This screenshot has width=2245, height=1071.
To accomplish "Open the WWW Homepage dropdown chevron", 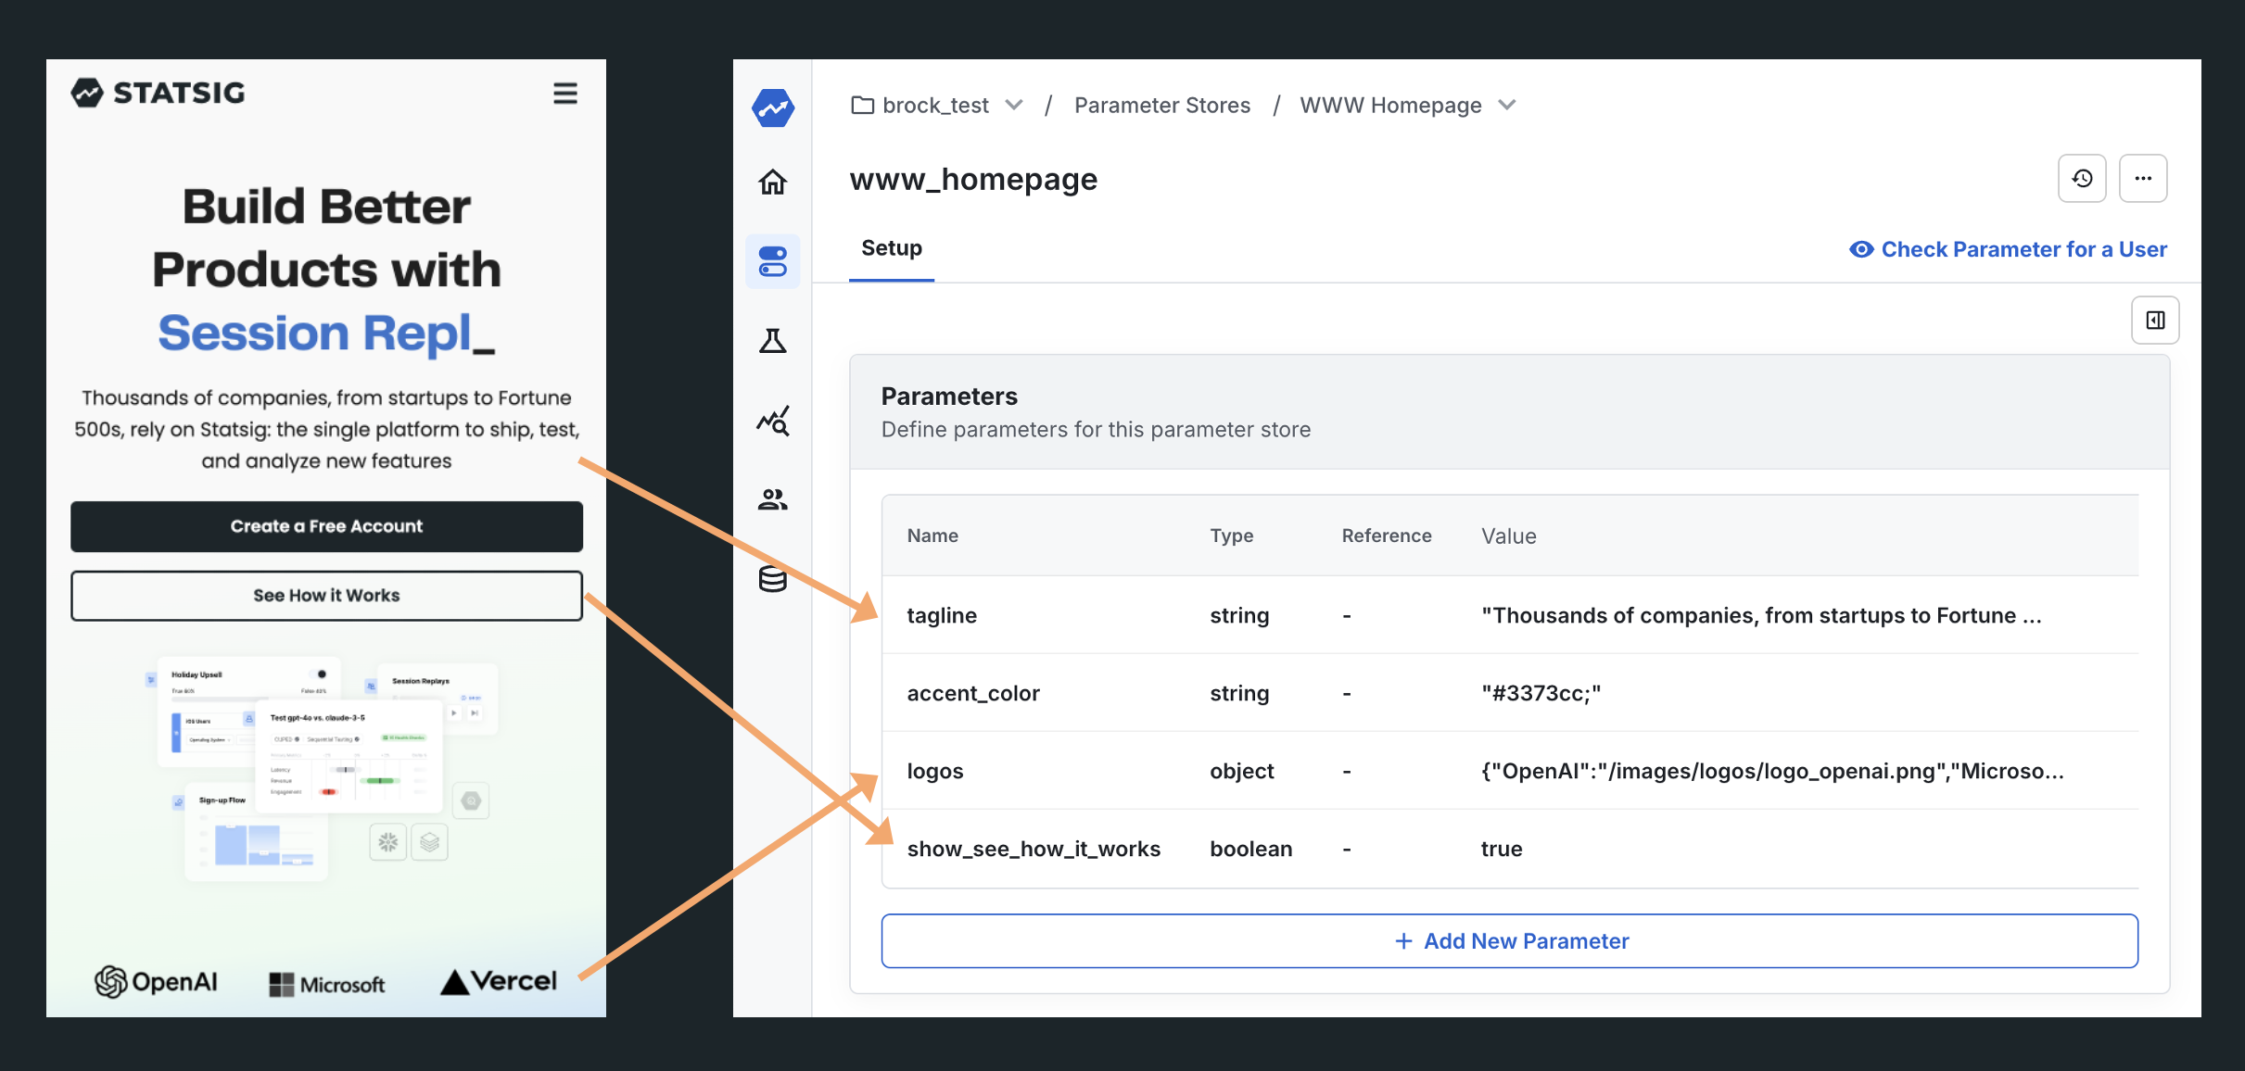I will [x=1507, y=105].
